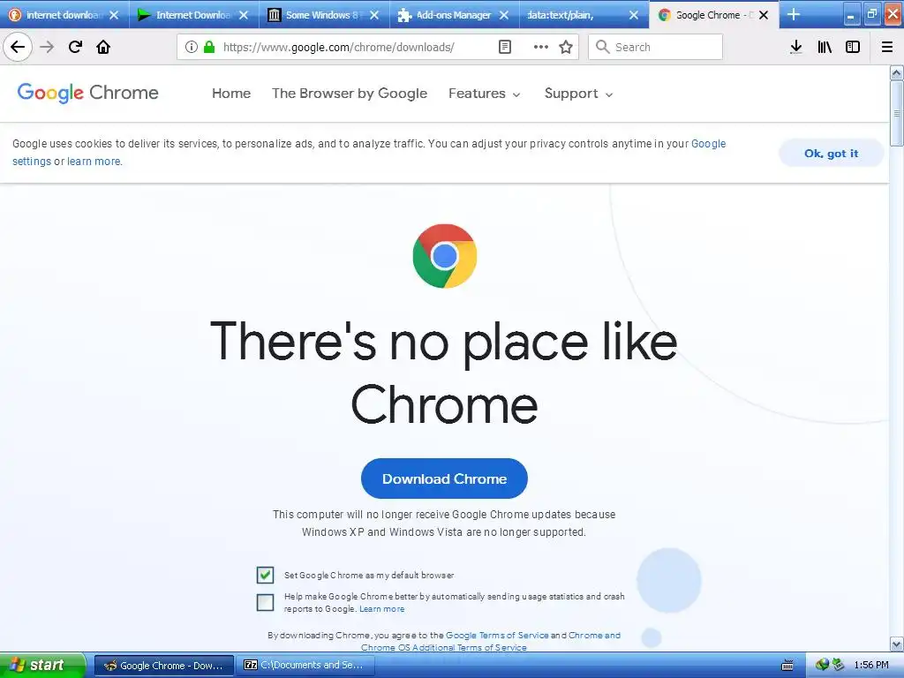904x678 pixels.
Task: Open the Home navigation item
Action: click(231, 94)
